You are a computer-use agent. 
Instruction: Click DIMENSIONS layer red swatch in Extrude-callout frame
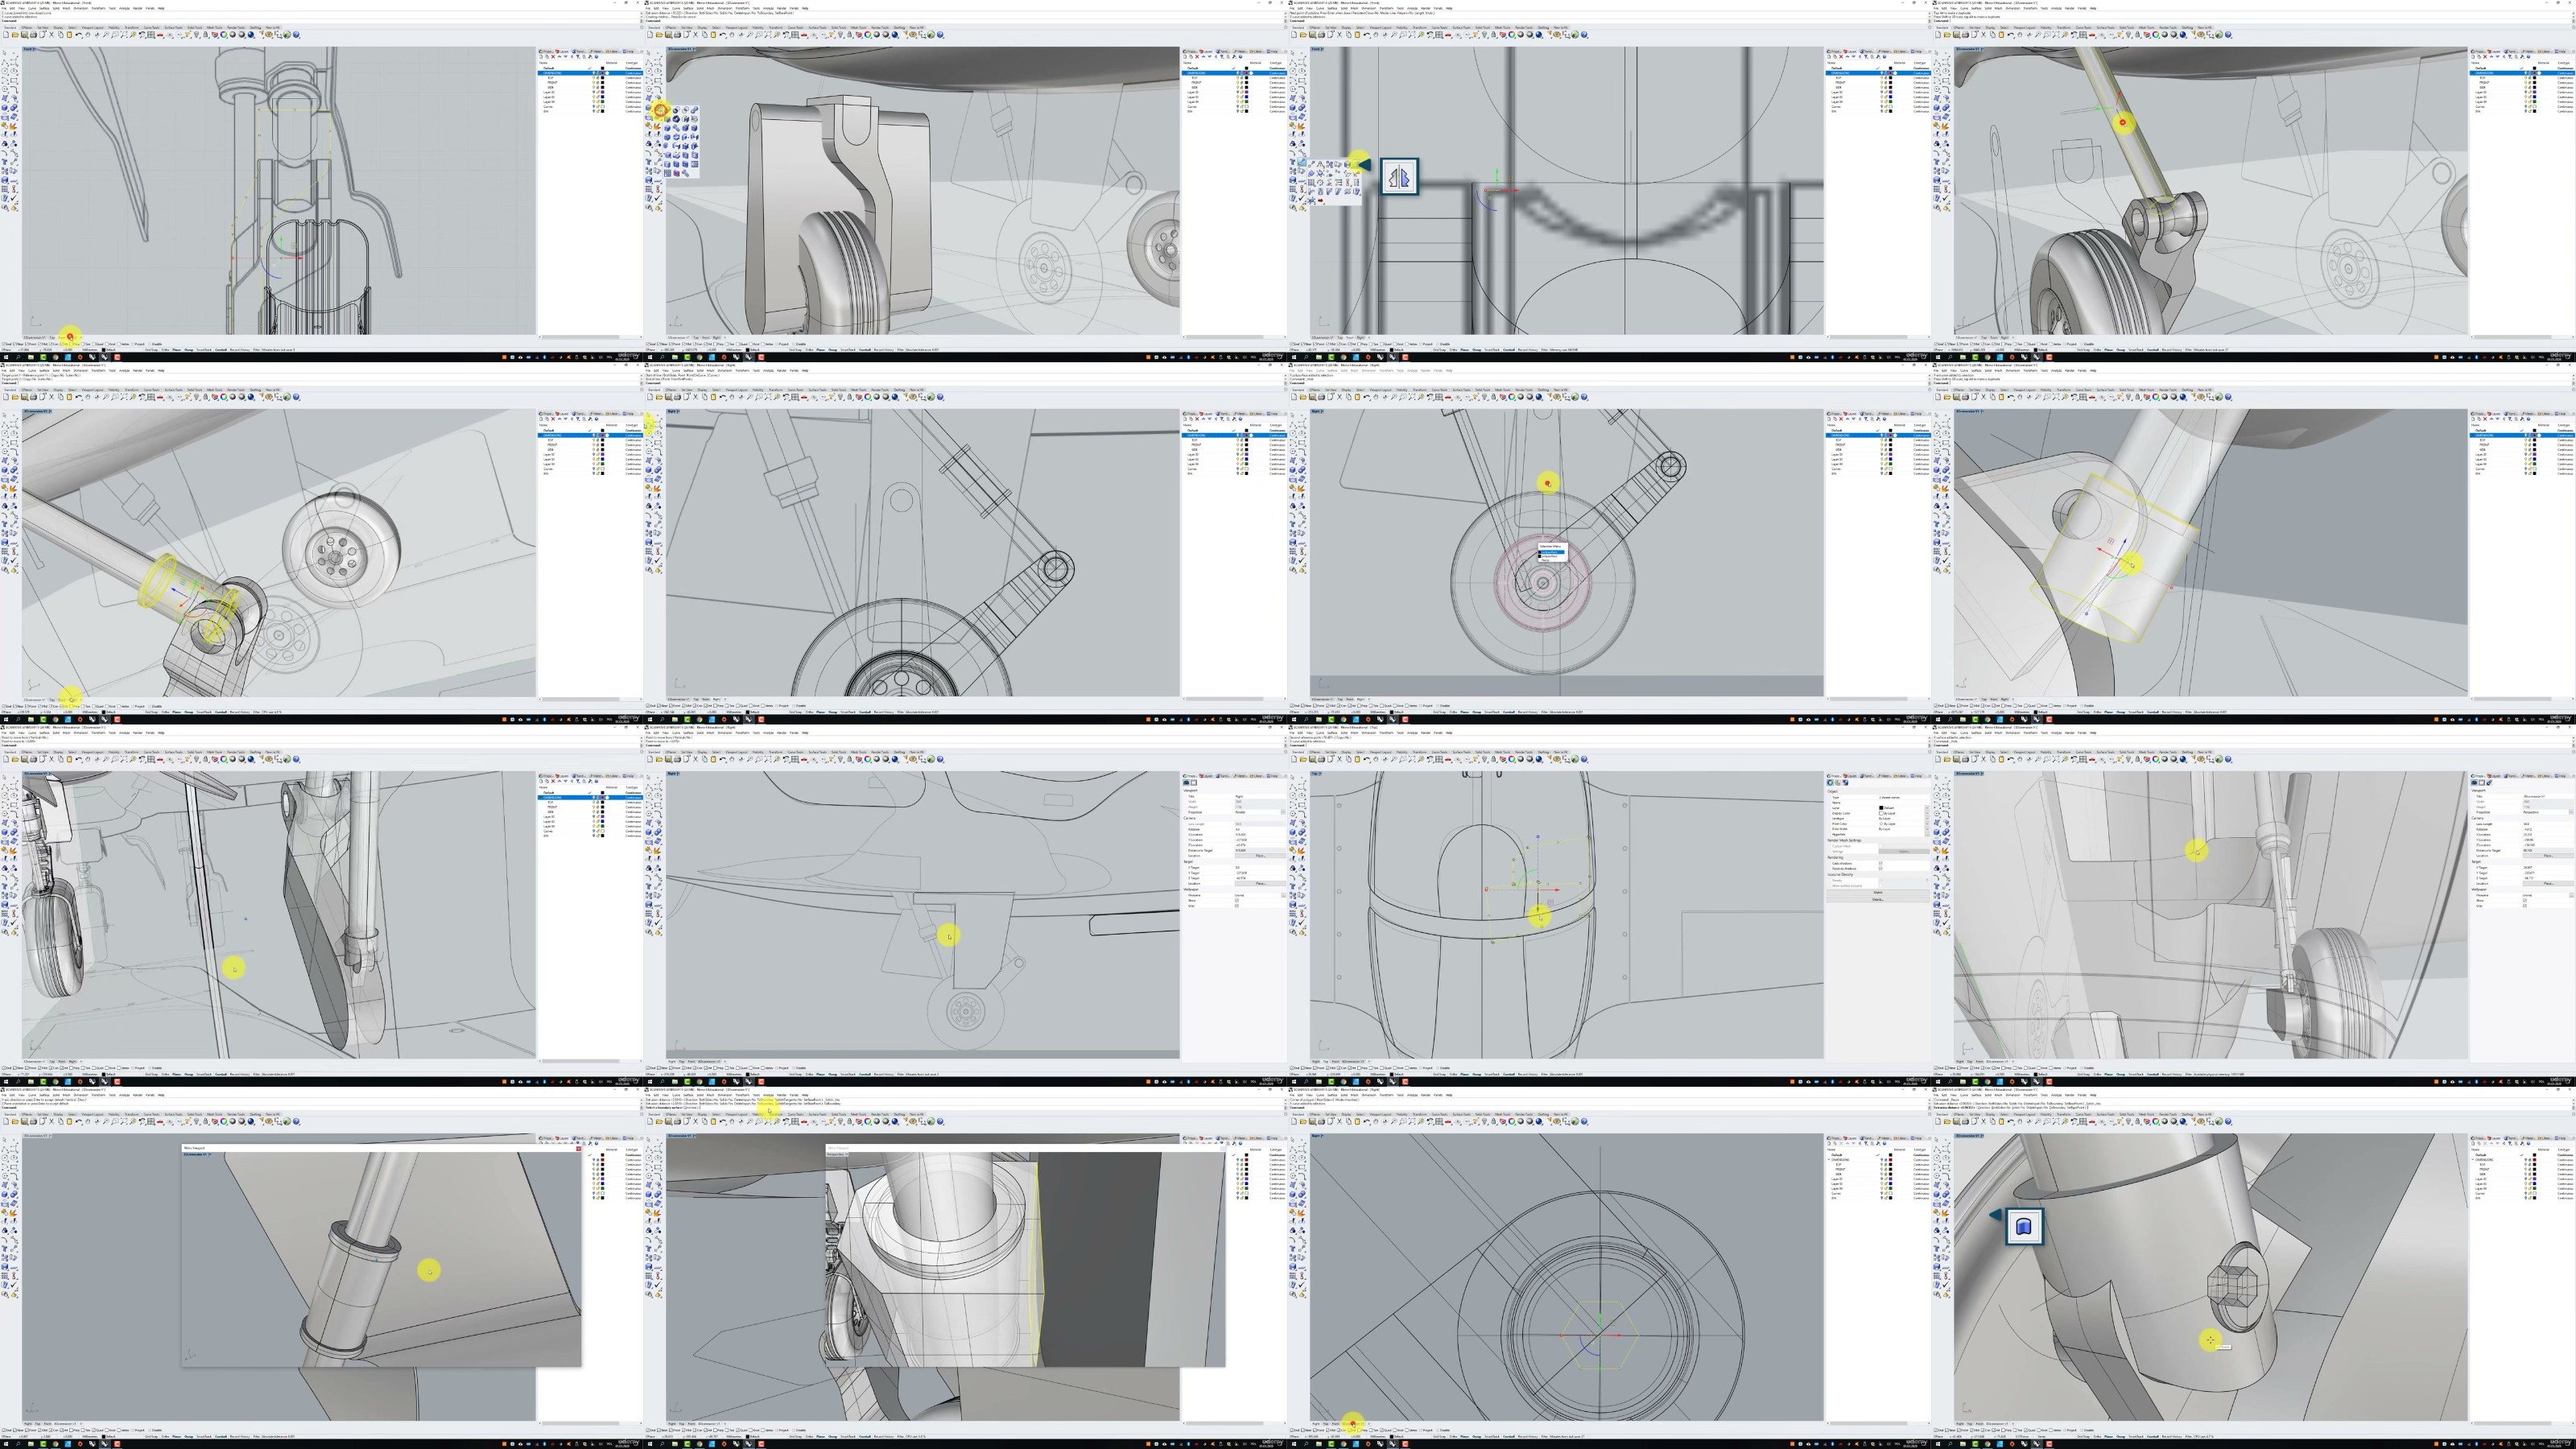click(2535, 1160)
